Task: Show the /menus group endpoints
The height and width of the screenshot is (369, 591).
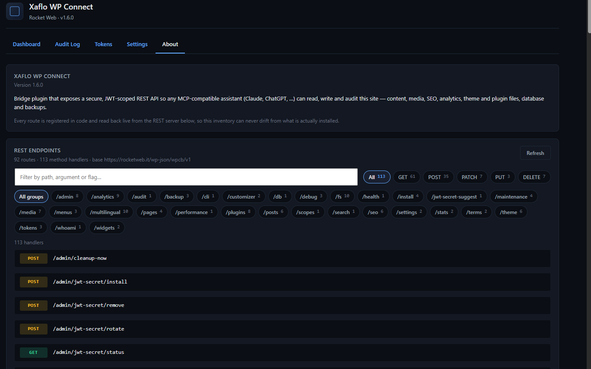Action: point(66,212)
